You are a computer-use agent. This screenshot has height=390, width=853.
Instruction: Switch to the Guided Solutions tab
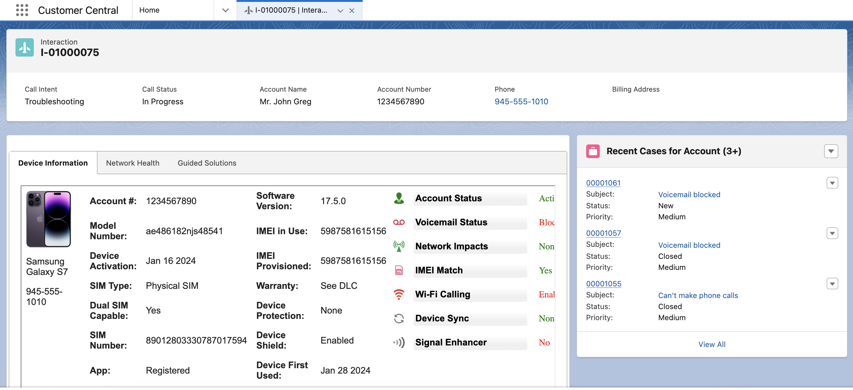pos(207,163)
